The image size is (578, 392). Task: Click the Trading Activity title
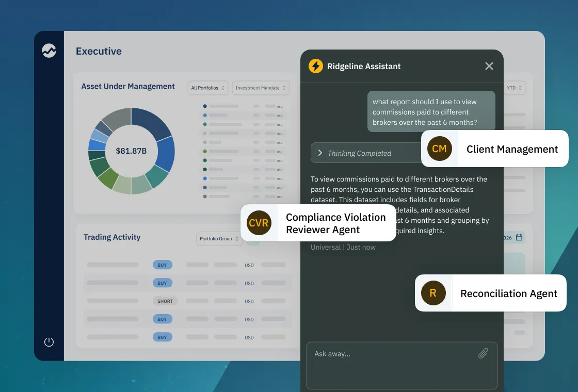point(112,237)
